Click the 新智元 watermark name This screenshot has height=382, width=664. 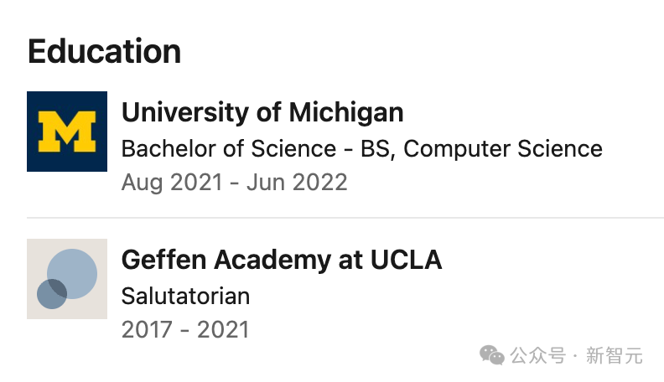(615, 355)
